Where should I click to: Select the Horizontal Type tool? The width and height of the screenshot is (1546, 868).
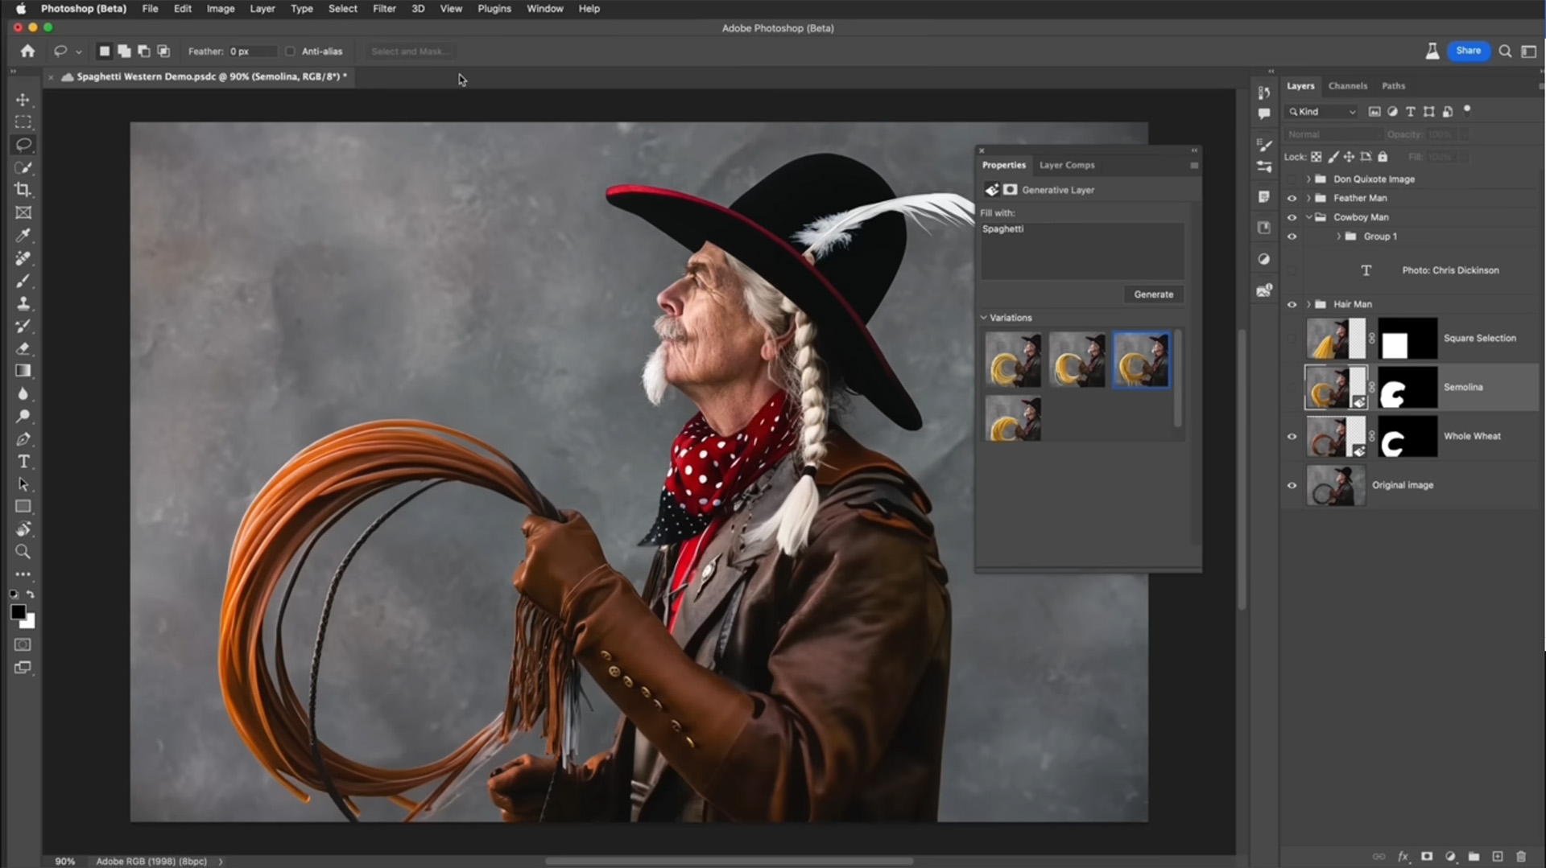[x=23, y=462]
